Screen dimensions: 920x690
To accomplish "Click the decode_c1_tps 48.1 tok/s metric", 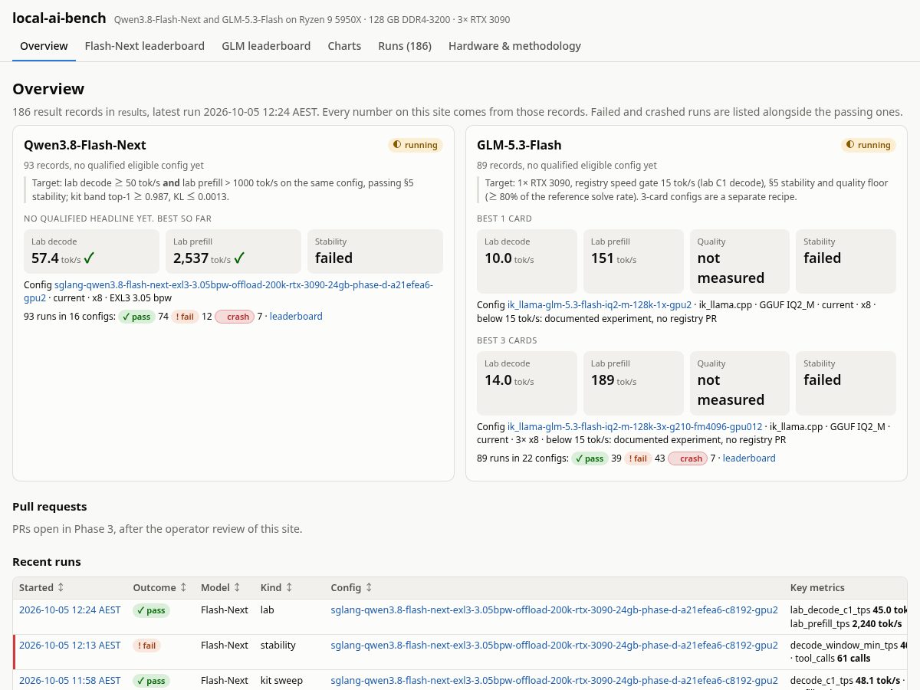I will point(845,681).
